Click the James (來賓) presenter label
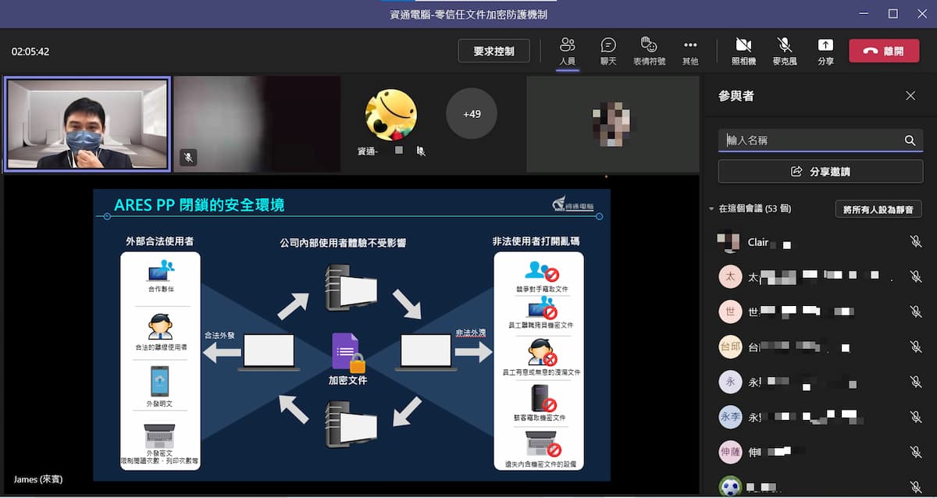Screen dimensions: 937x498 [37, 478]
